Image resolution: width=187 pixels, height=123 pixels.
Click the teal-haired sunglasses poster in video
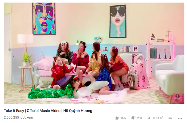[x=118, y=21]
